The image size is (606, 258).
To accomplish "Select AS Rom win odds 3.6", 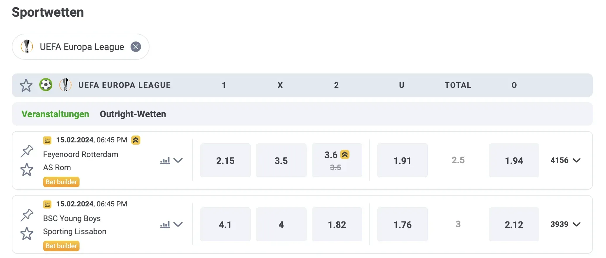I will tap(337, 160).
